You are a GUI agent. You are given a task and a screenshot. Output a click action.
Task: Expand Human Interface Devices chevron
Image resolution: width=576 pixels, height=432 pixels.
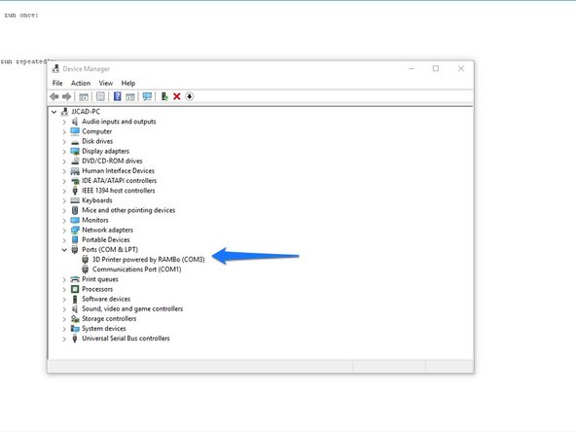[64, 171]
